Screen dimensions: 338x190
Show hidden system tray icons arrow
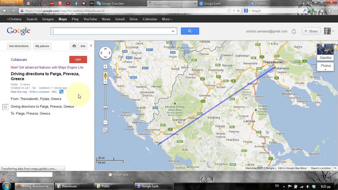click(284, 186)
